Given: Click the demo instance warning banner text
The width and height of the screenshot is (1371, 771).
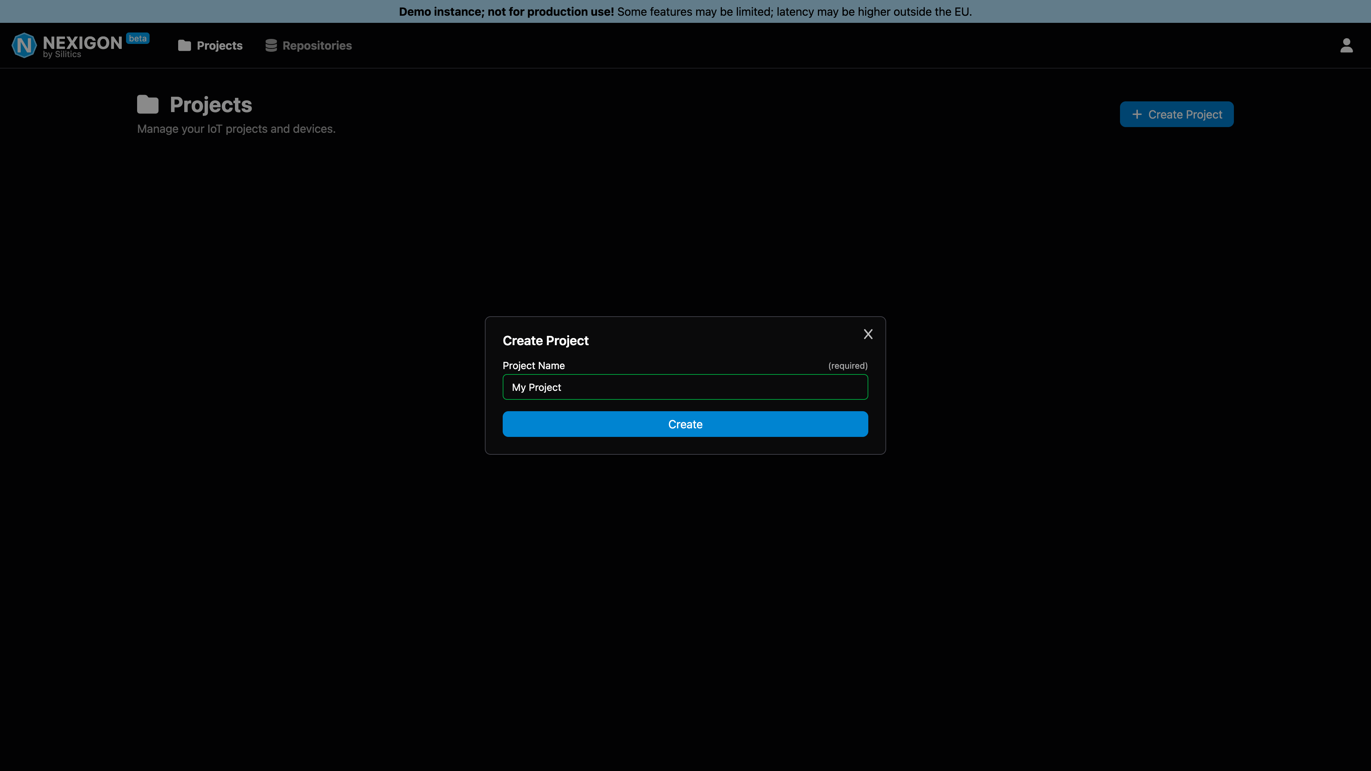Looking at the screenshot, I should tap(685, 12).
